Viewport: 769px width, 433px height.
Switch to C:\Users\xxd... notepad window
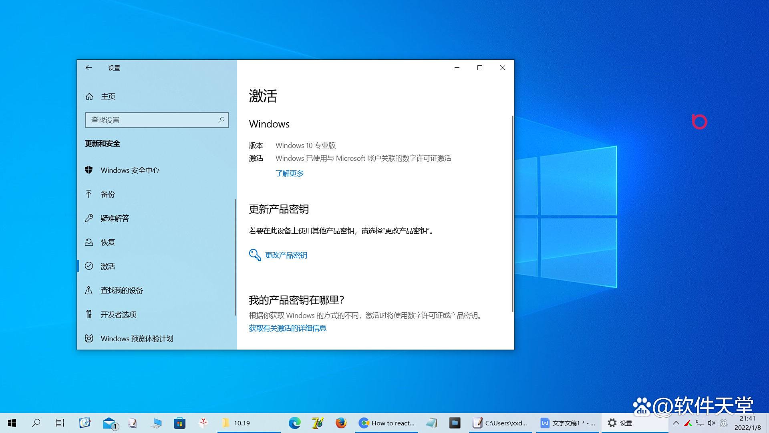pyautogui.click(x=500, y=423)
